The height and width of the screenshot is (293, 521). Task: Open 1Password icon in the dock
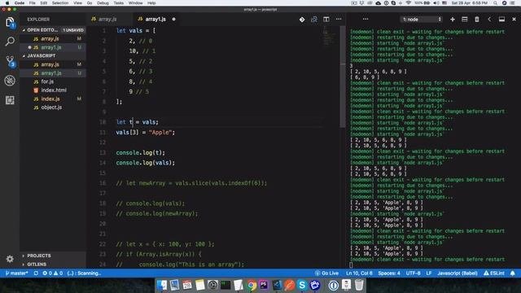coord(333,285)
